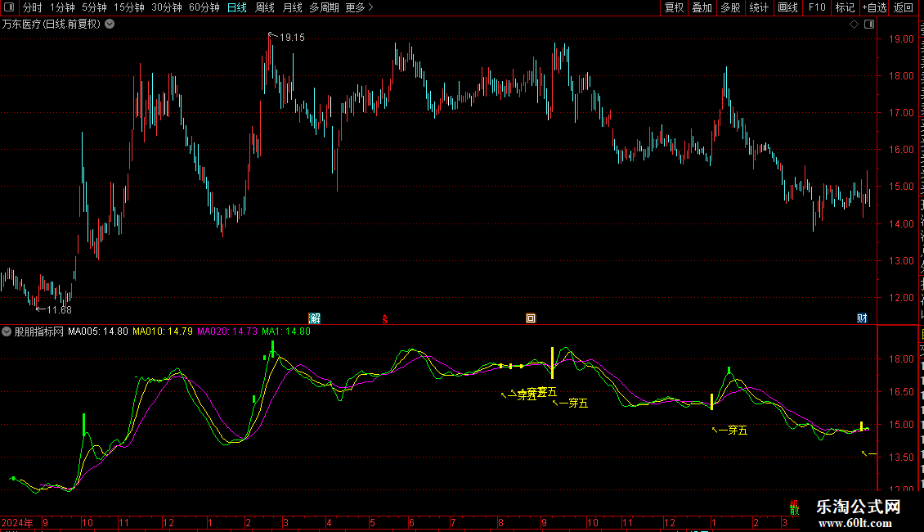Click the MA005: 14.80 value label
Screen dimensions: 924x532
click(x=98, y=331)
